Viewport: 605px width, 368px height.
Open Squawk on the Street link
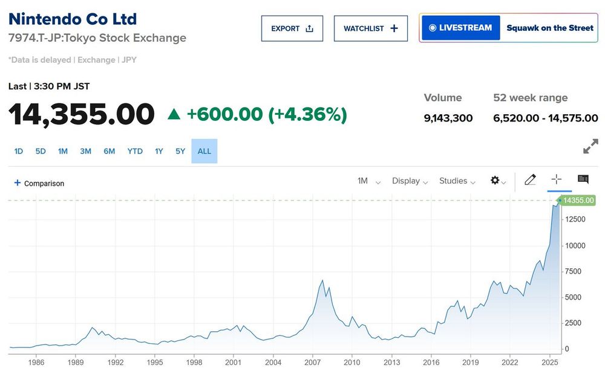(550, 28)
